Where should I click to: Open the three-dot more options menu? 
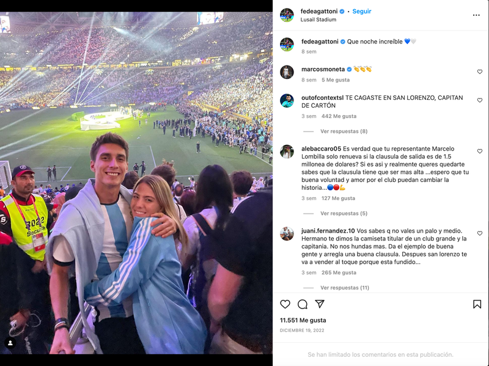(476, 15)
